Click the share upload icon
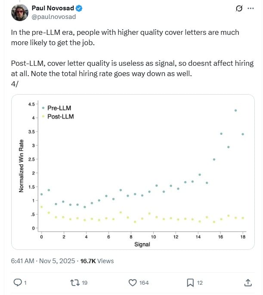Image resolution: width=263 pixels, height=295 pixels. (248, 283)
